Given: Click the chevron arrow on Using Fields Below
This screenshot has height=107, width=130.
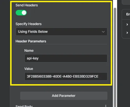Looking at the screenshot, I should (x=103, y=32).
